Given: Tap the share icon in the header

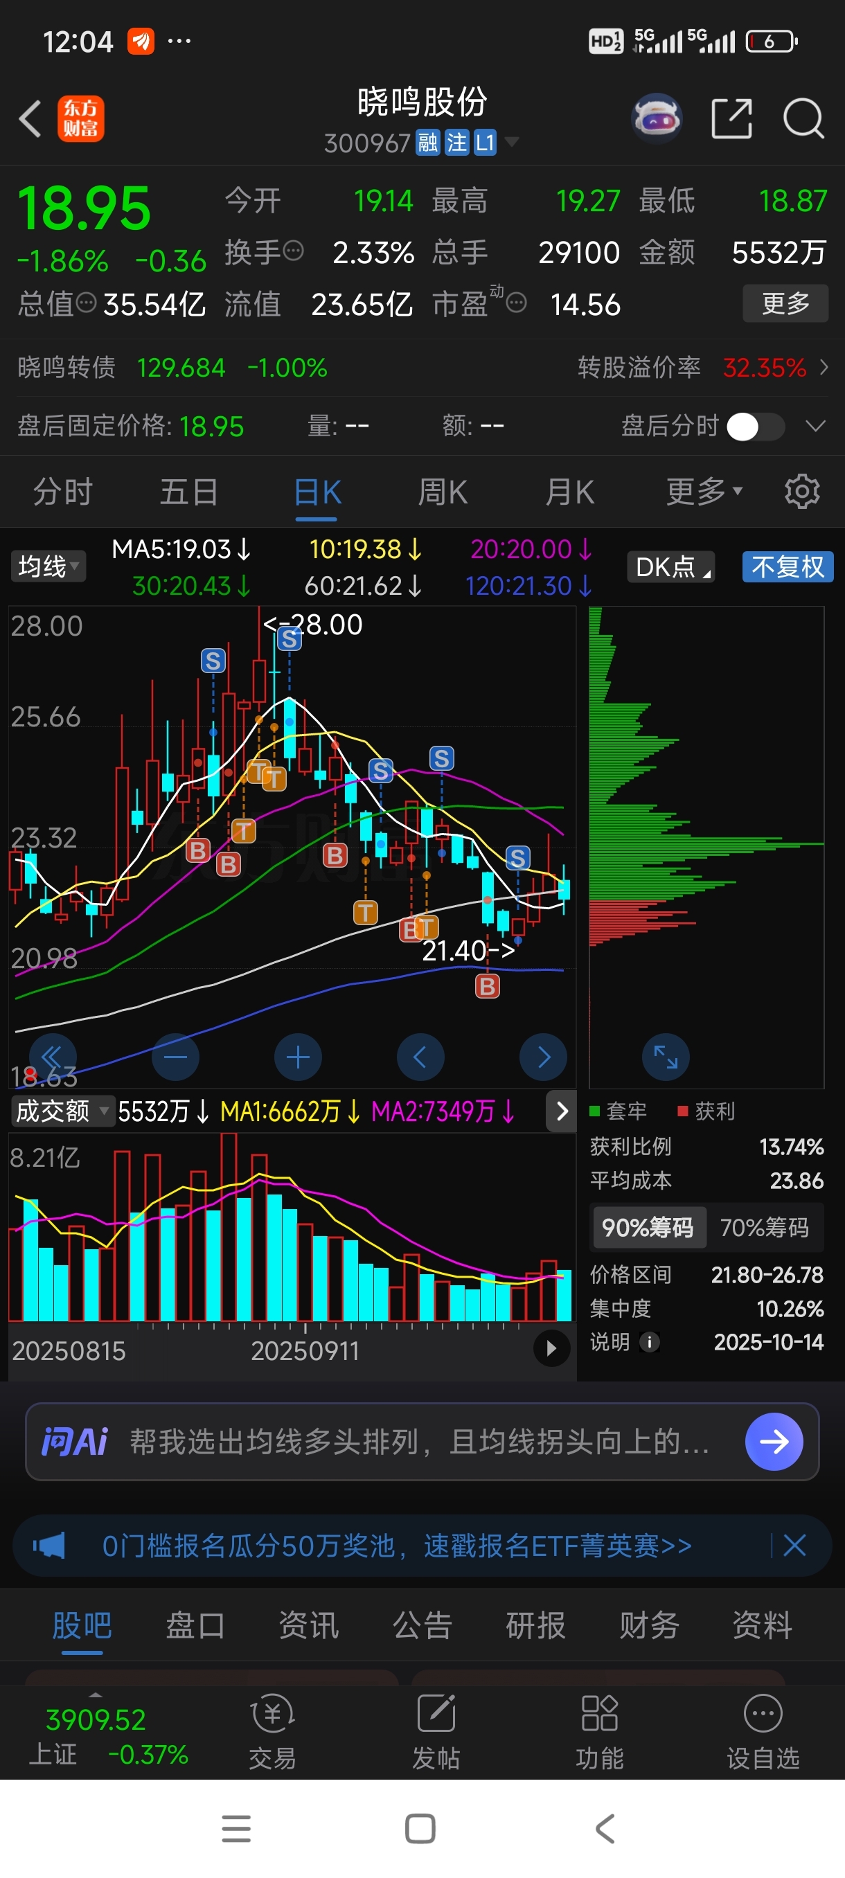Looking at the screenshot, I should coord(731,118).
